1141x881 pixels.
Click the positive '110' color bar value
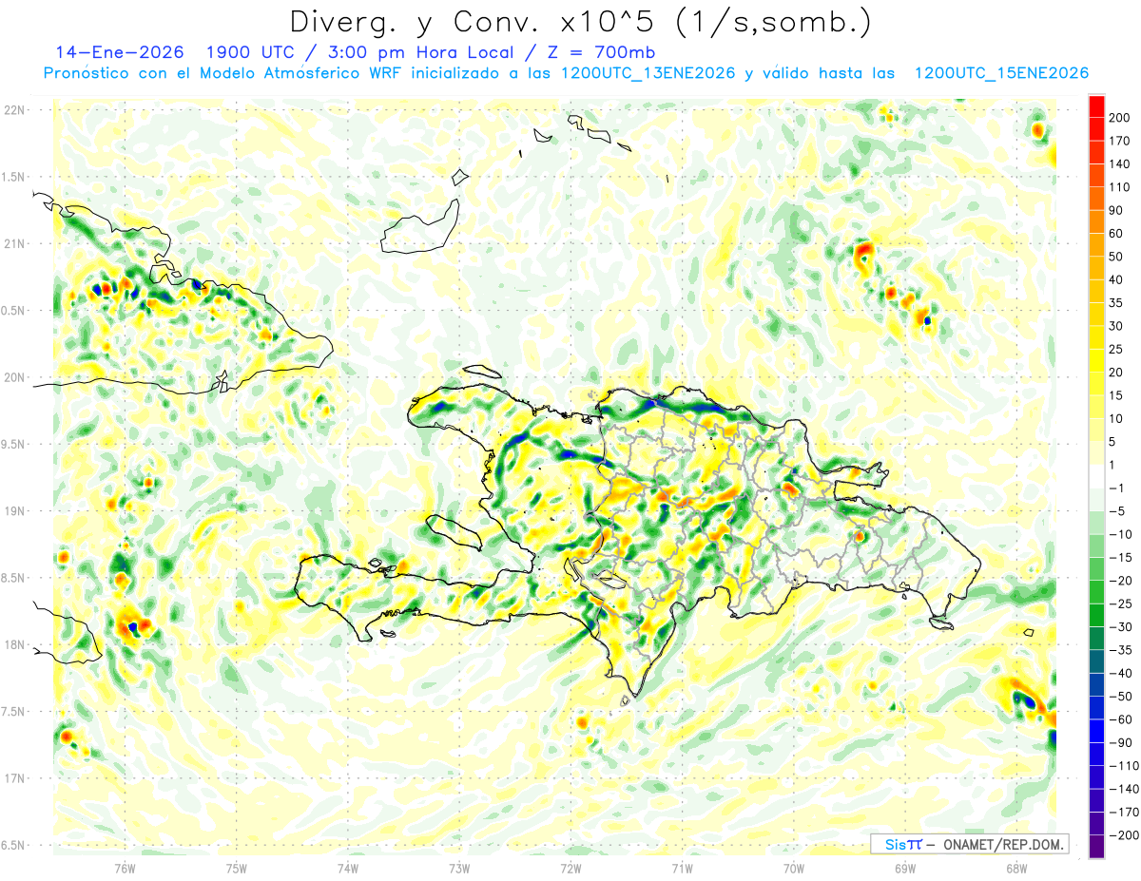(1118, 187)
